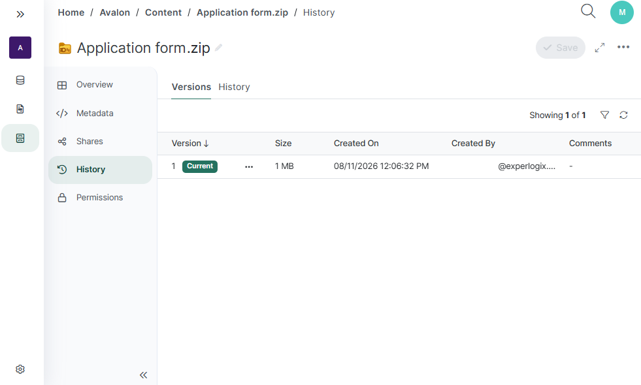641x385 pixels.
Task: Collapse the side menu panel
Action: [143, 375]
